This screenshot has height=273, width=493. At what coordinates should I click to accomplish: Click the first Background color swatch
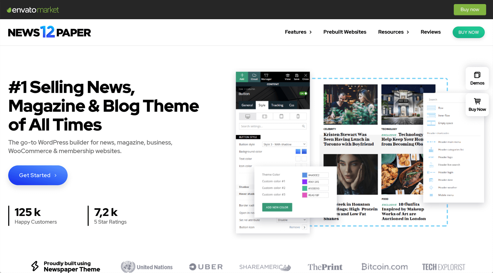[x=298, y=151]
